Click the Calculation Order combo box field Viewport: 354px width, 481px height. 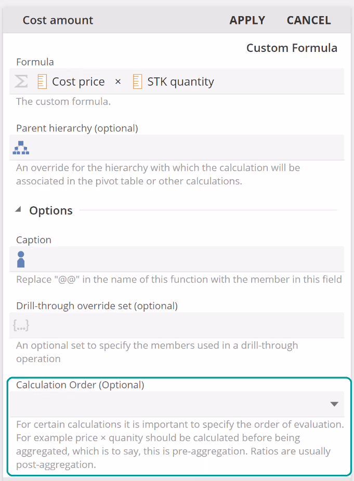166,404
